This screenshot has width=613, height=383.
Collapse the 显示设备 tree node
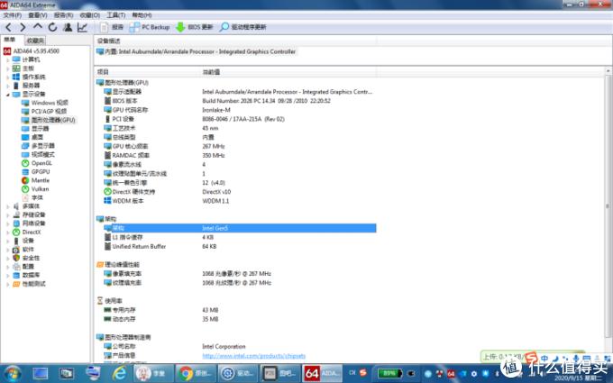(x=7, y=95)
